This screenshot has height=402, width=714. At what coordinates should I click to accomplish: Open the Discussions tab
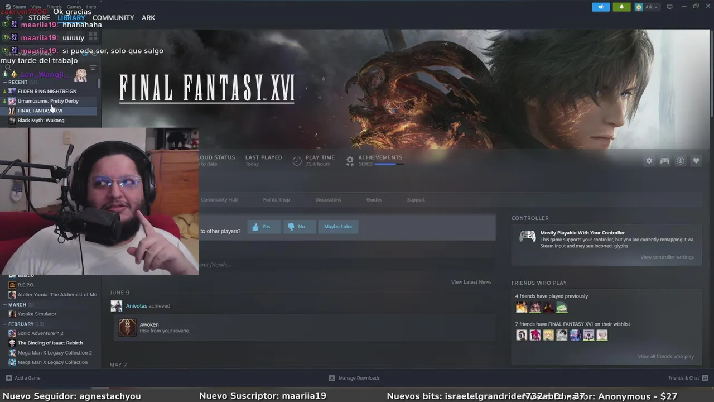click(x=328, y=200)
